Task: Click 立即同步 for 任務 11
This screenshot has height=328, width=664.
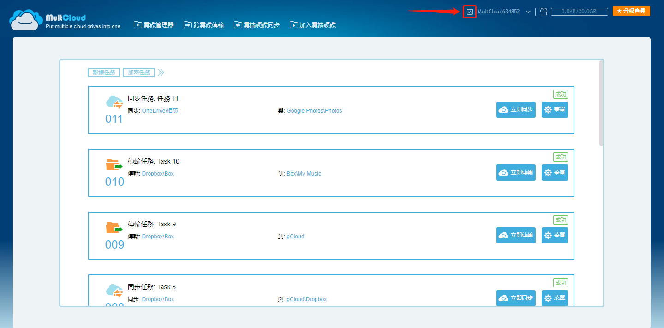Action: (x=516, y=110)
